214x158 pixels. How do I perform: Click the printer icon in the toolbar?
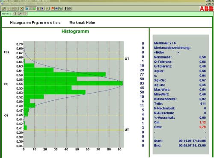point(69,9)
